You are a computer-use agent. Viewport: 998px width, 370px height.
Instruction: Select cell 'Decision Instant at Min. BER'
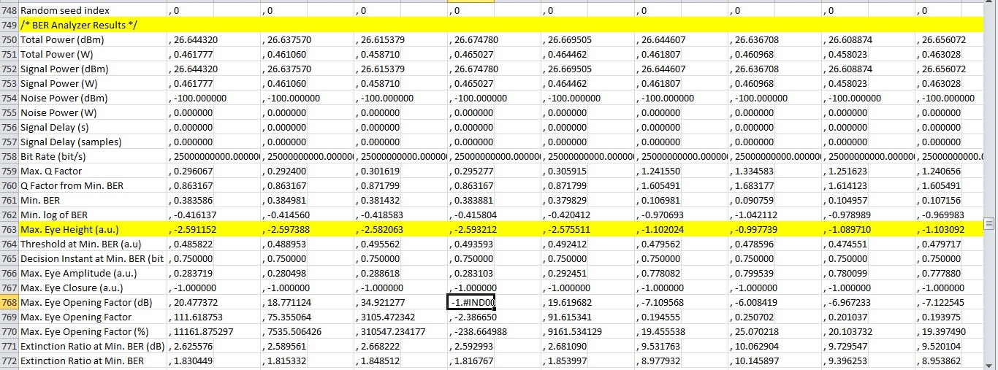[x=94, y=259]
